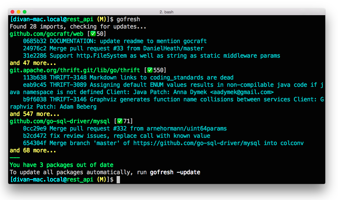Click the green zoom window button
The height and width of the screenshot is (200, 338).
tap(25, 12)
